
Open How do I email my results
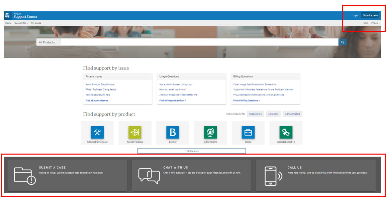(x=173, y=90)
